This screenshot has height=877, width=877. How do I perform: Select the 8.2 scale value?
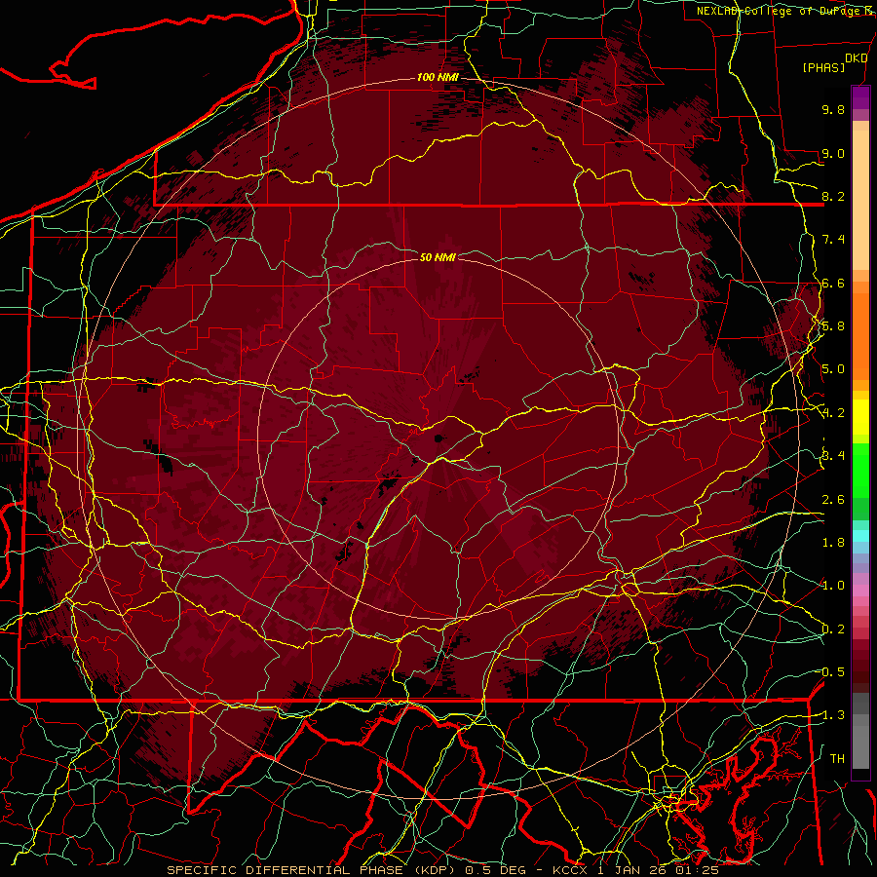click(x=833, y=196)
